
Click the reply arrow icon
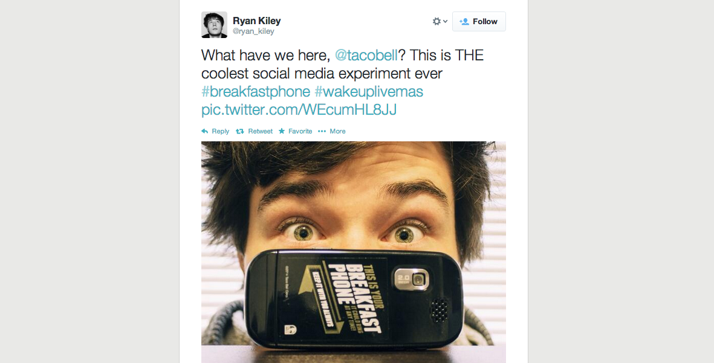point(205,131)
